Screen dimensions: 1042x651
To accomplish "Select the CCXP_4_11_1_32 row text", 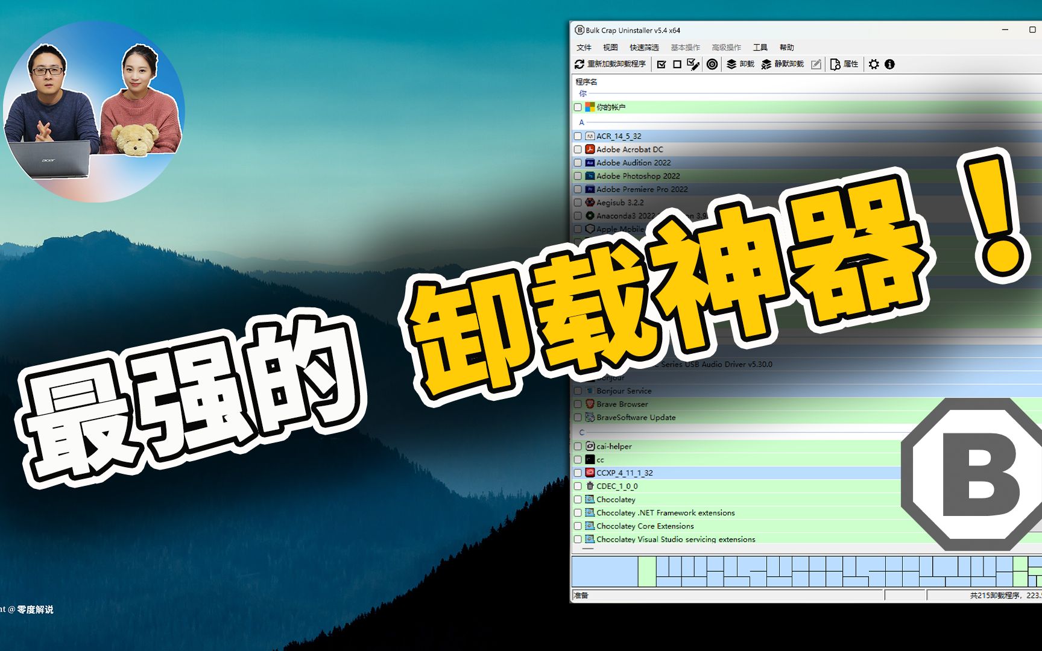I will [625, 473].
